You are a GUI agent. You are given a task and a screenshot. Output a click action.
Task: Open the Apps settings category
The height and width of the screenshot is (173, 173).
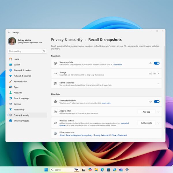click(27, 87)
